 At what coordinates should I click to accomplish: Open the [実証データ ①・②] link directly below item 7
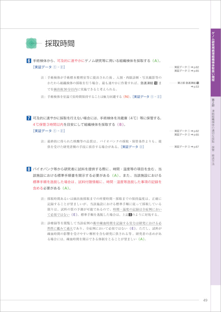coord(49,131)
